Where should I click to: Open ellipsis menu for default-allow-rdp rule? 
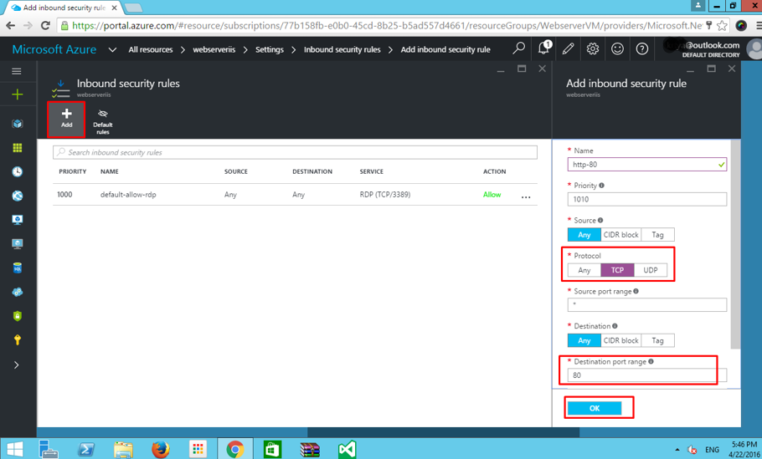[x=526, y=197]
